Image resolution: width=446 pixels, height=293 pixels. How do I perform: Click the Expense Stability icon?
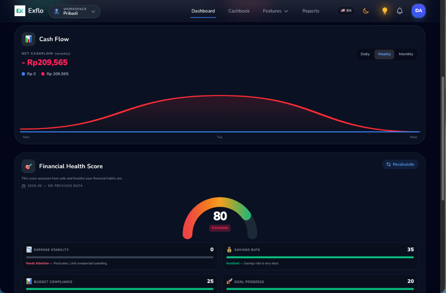click(x=29, y=250)
